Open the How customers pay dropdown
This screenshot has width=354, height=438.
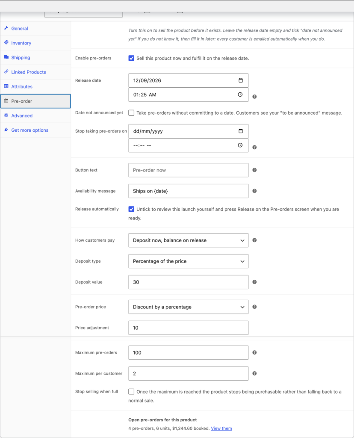coord(188,240)
